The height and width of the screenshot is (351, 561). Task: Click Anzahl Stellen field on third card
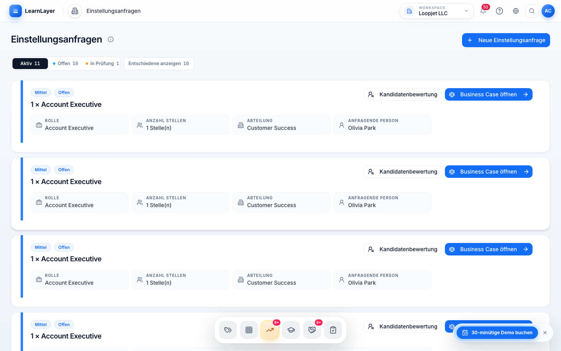pos(180,280)
